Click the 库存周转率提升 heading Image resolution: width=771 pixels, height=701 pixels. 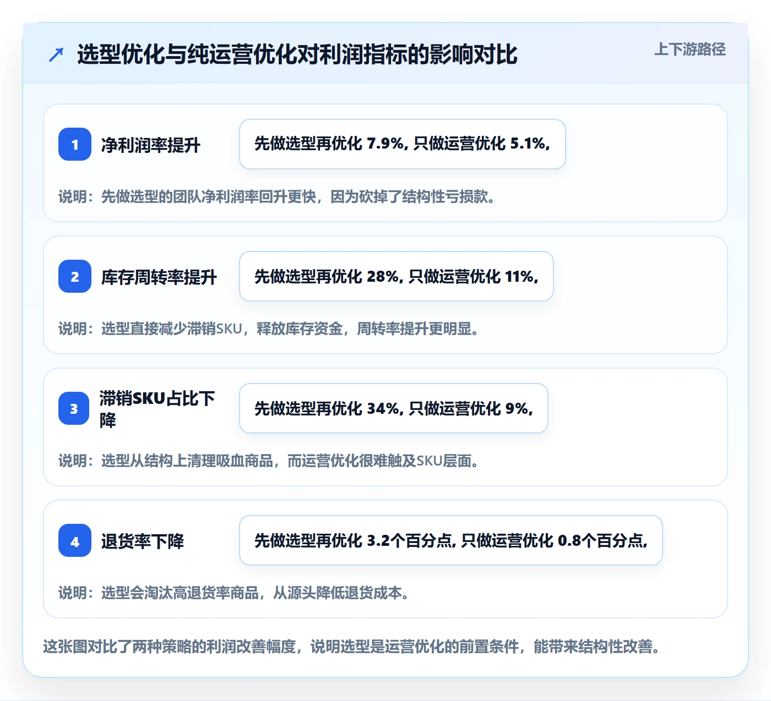coord(159,277)
